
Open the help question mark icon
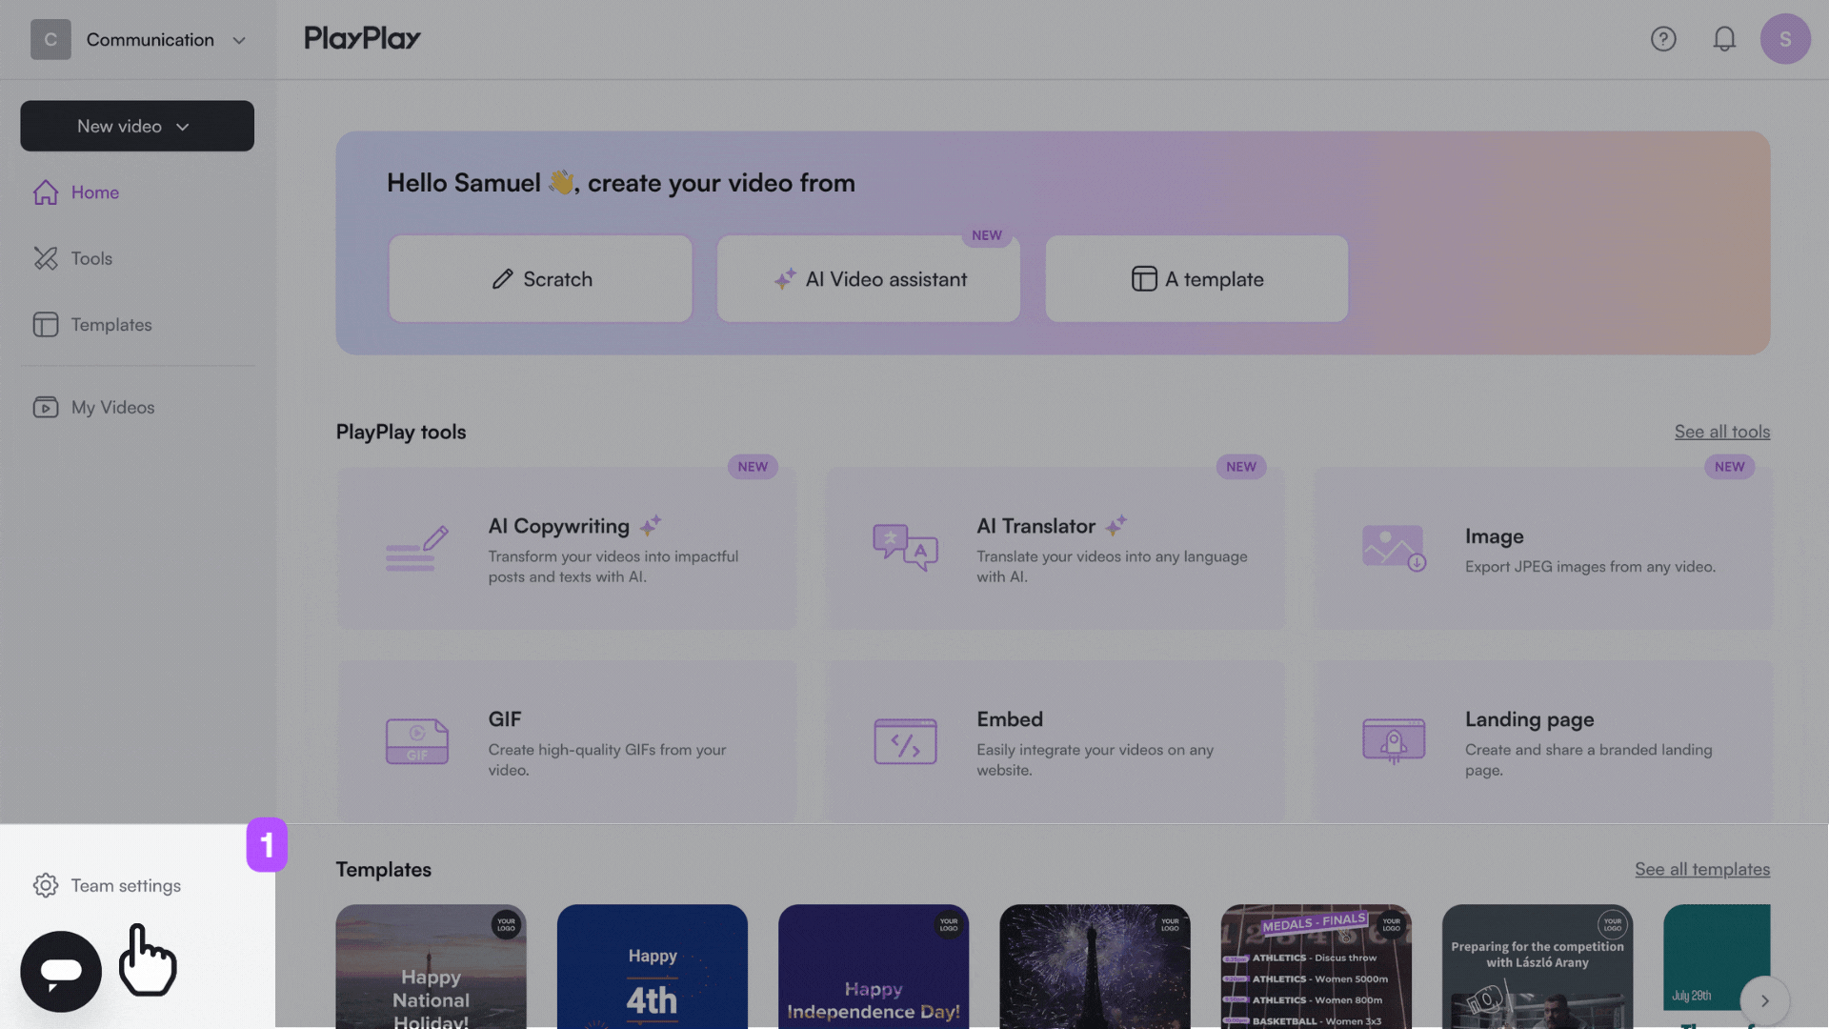tap(1663, 39)
